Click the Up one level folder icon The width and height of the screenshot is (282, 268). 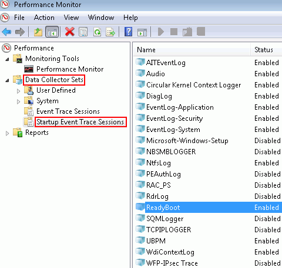click(x=38, y=32)
